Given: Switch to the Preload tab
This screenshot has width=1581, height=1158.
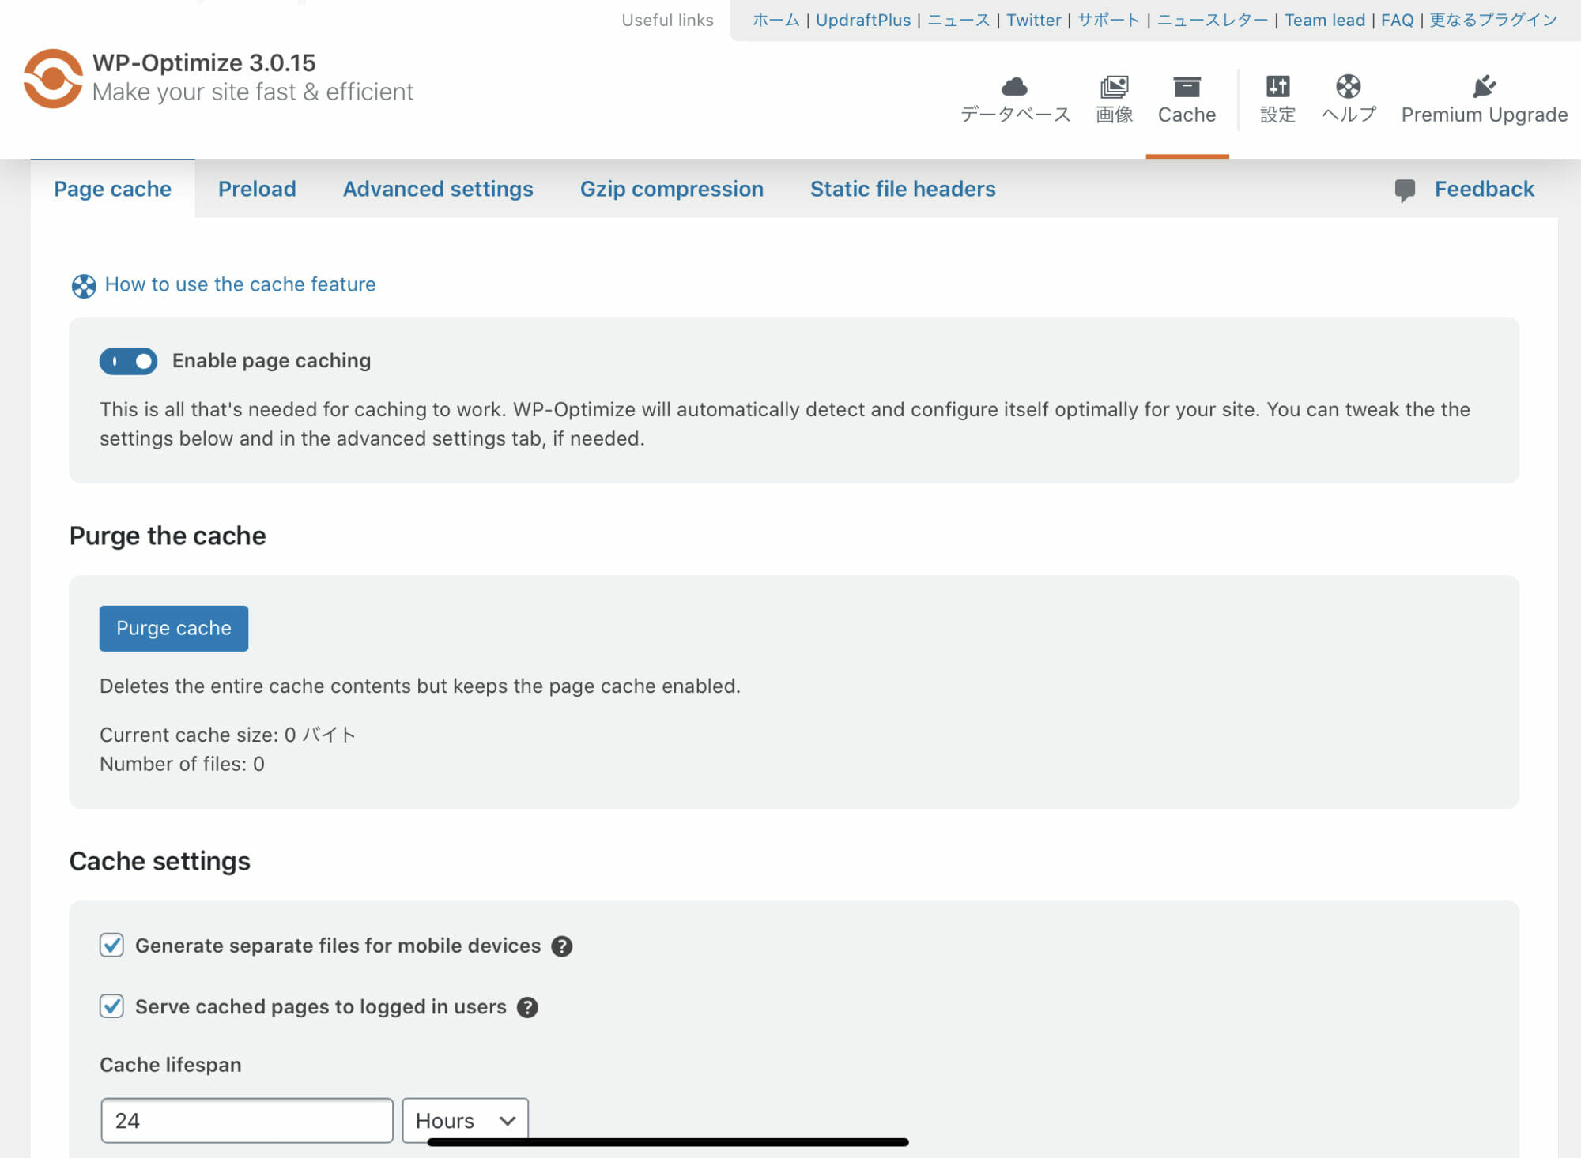Looking at the screenshot, I should pos(257,189).
